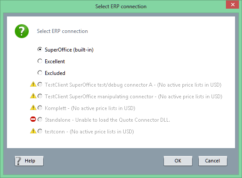Click warning icon beside manipulating connector entry
This screenshot has width=242, height=178.
pos(33,96)
